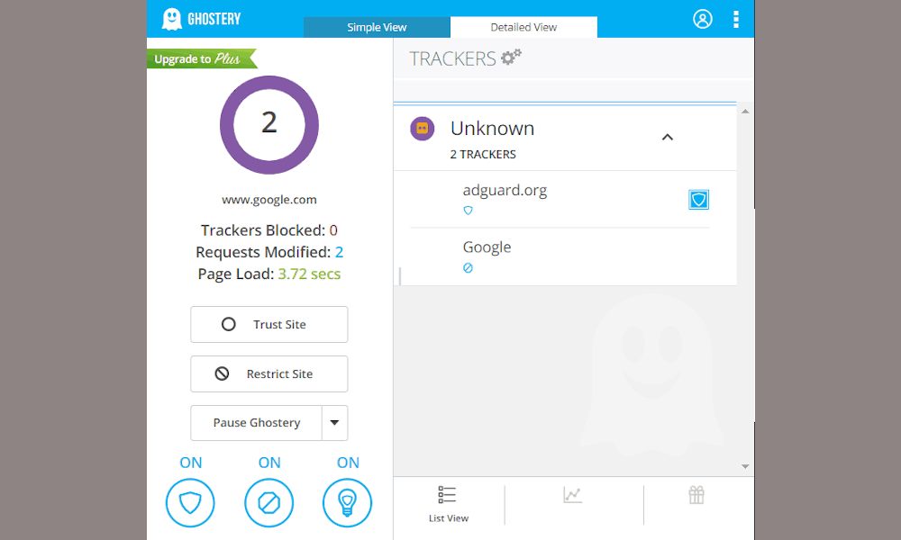
Task: Collapse the Unknown trackers category
Action: coord(668,138)
